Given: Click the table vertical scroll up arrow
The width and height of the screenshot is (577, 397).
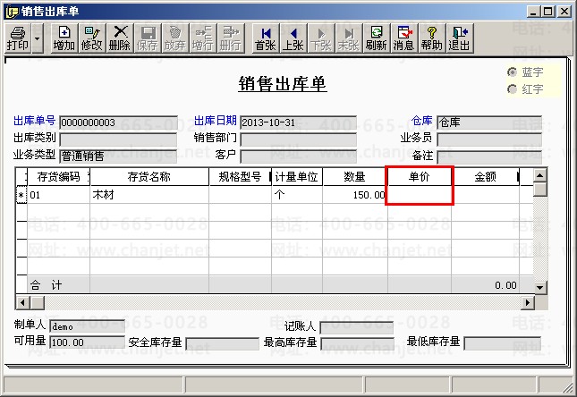Looking at the screenshot, I should [x=539, y=175].
